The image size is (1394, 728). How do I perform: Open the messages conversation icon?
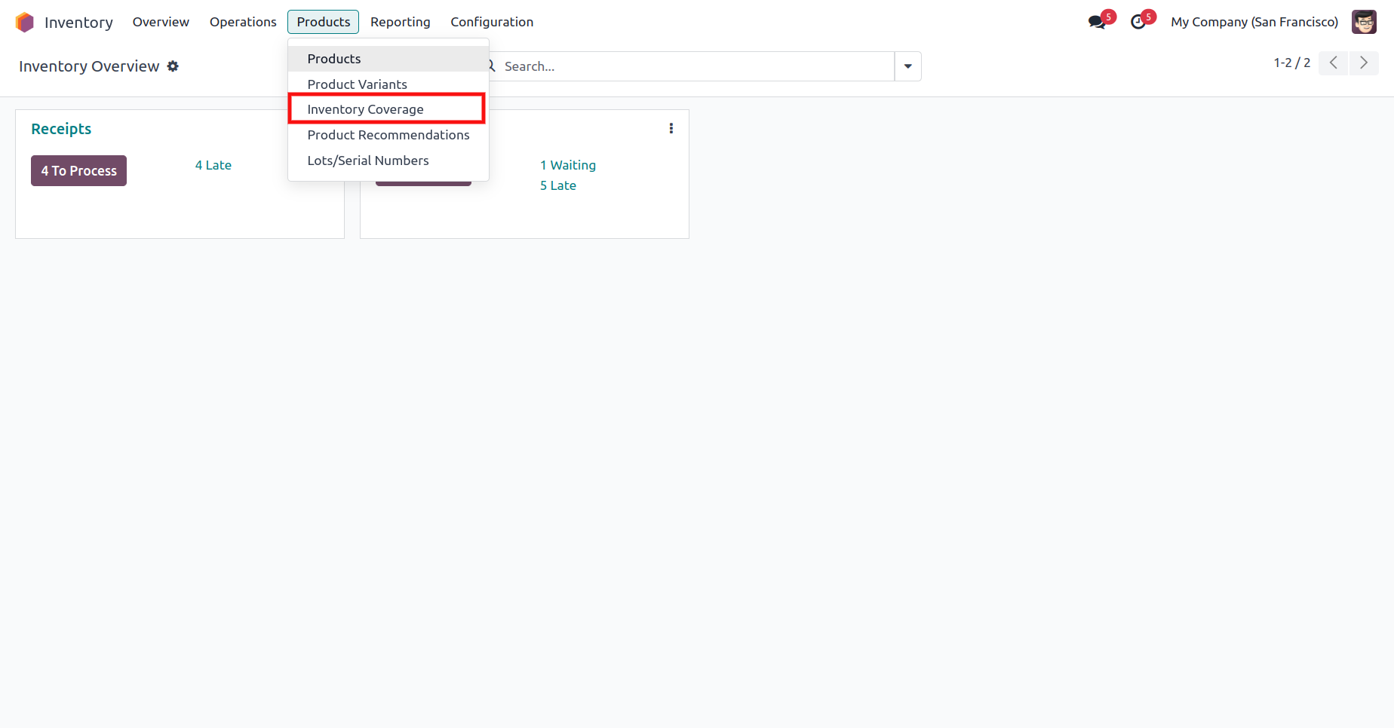pos(1097,22)
